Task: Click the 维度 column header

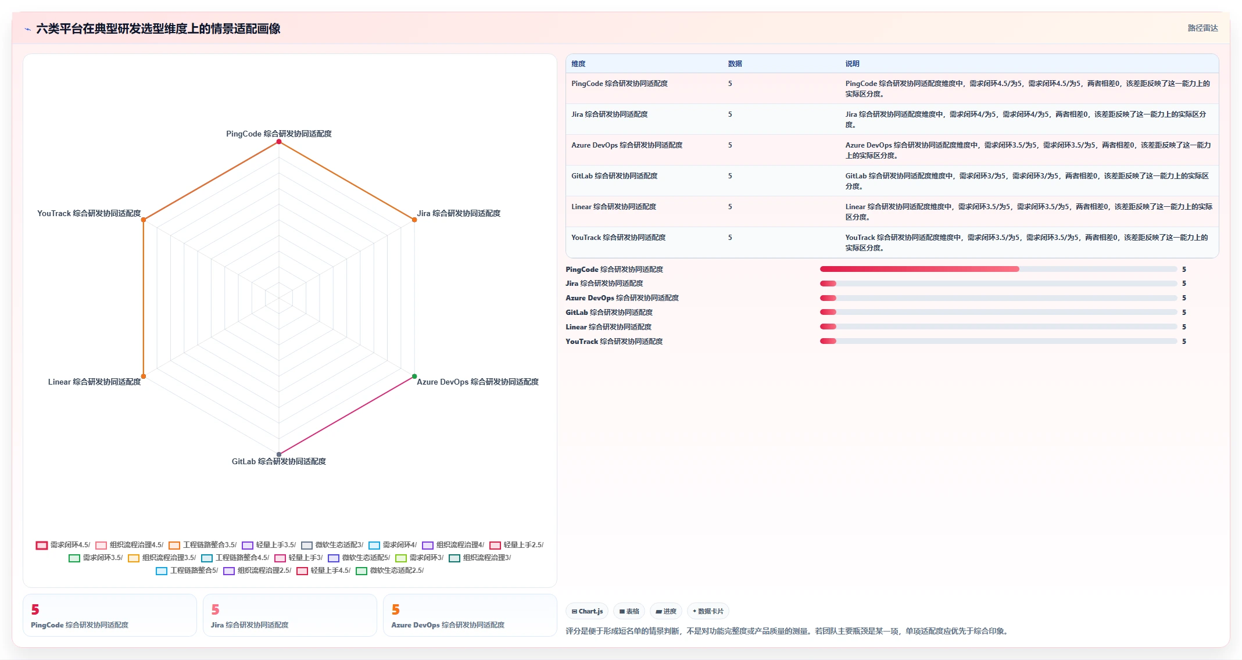Action: tap(578, 64)
